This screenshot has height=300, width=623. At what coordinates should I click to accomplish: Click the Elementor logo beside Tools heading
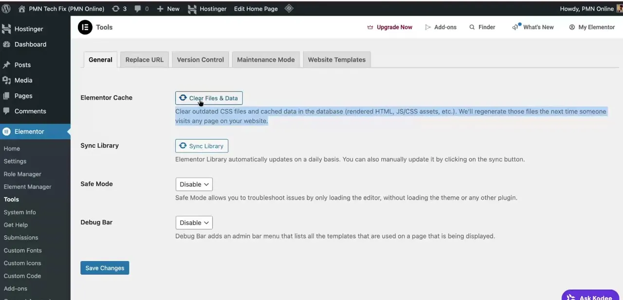click(85, 27)
